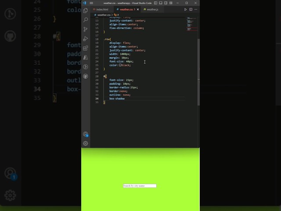The height and width of the screenshot is (211, 281).
Task: Open the Accounts menu with notification badge
Action: 86,134
